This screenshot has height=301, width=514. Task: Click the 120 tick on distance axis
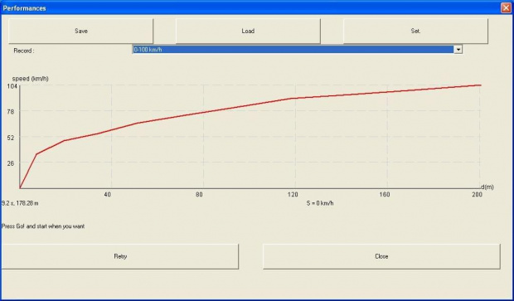[293, 195]
